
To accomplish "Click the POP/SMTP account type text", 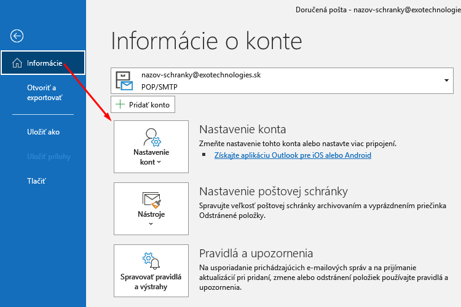I will click(x=159, y=87).
